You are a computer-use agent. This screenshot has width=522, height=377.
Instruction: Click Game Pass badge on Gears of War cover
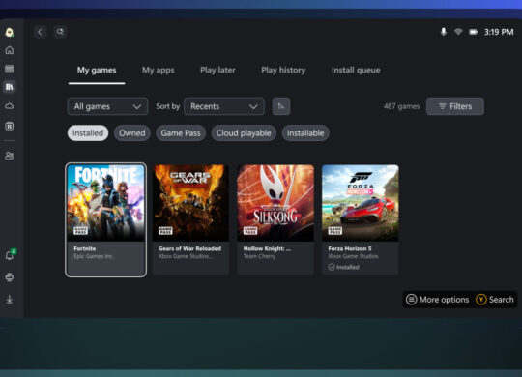click(165, 230)
